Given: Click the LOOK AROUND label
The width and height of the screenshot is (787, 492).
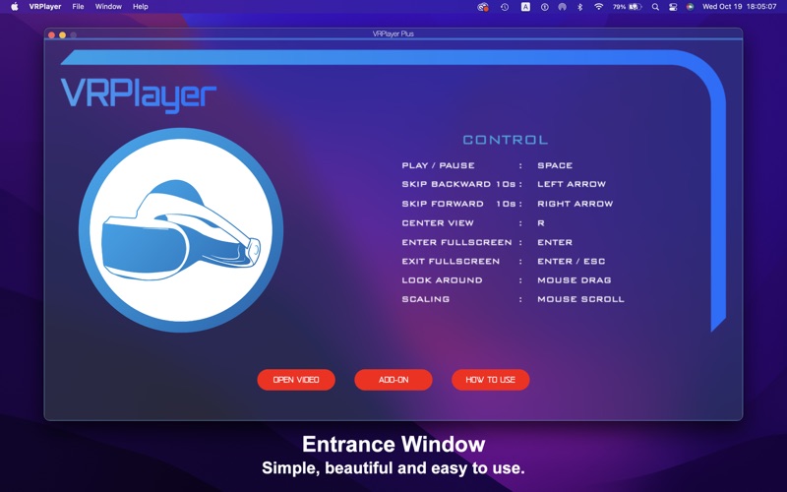Looking at the screenshot, I should [442, 280].
